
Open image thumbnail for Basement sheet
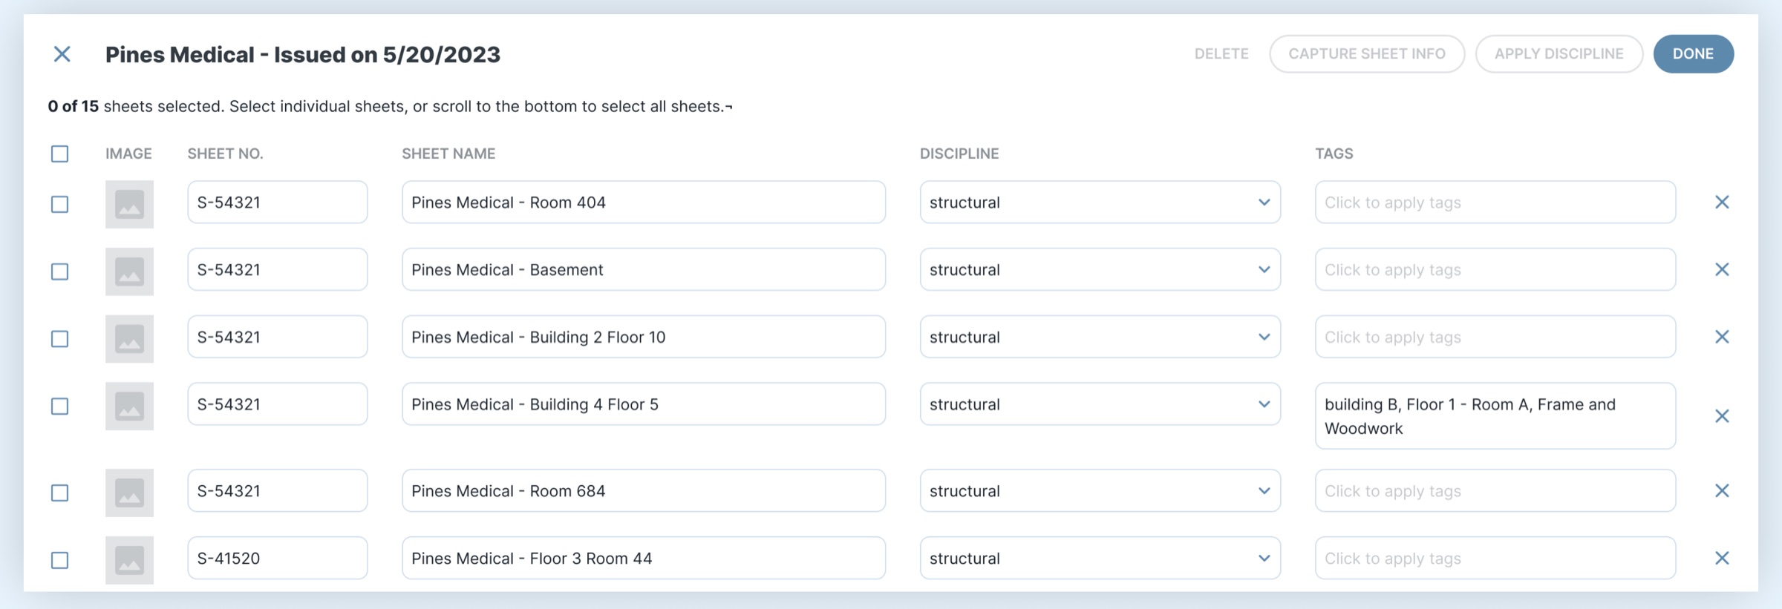(x=129, y=271)
